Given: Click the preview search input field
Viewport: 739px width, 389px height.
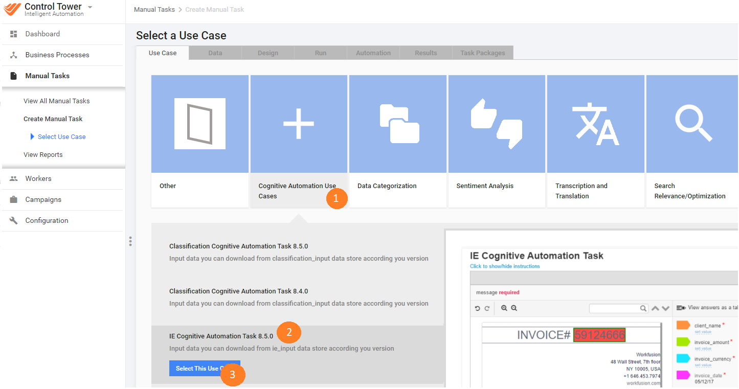Looking at the screenshot, I should click(x=619, y=308).
